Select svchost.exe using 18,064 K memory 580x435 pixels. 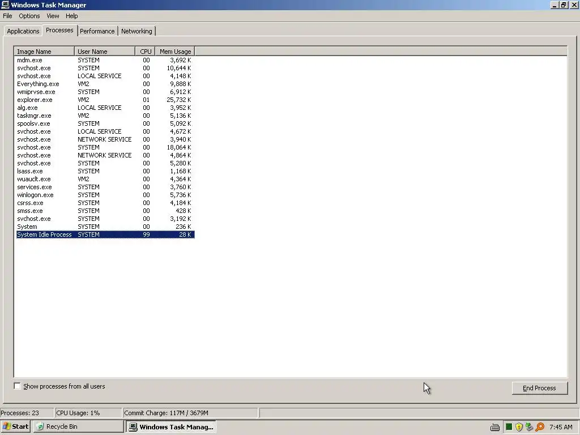pyautogui.click(x=105, y=147)
